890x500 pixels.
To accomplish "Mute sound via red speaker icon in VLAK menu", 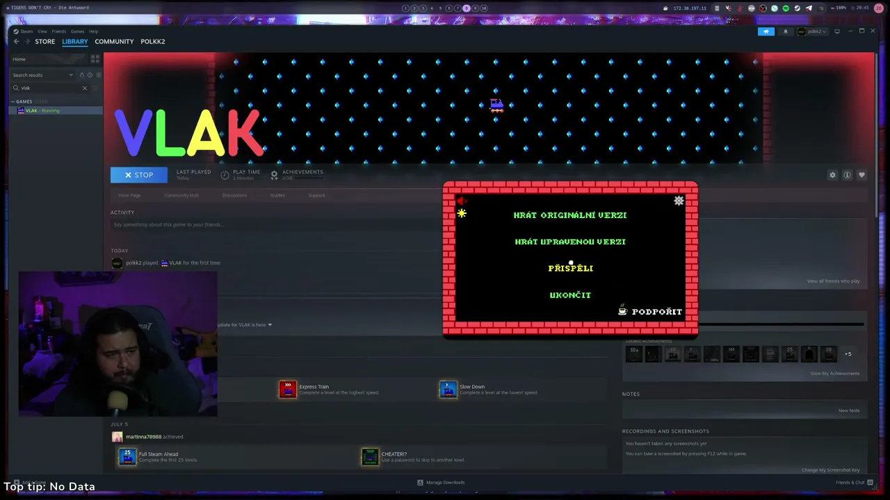I will [461, 201].
